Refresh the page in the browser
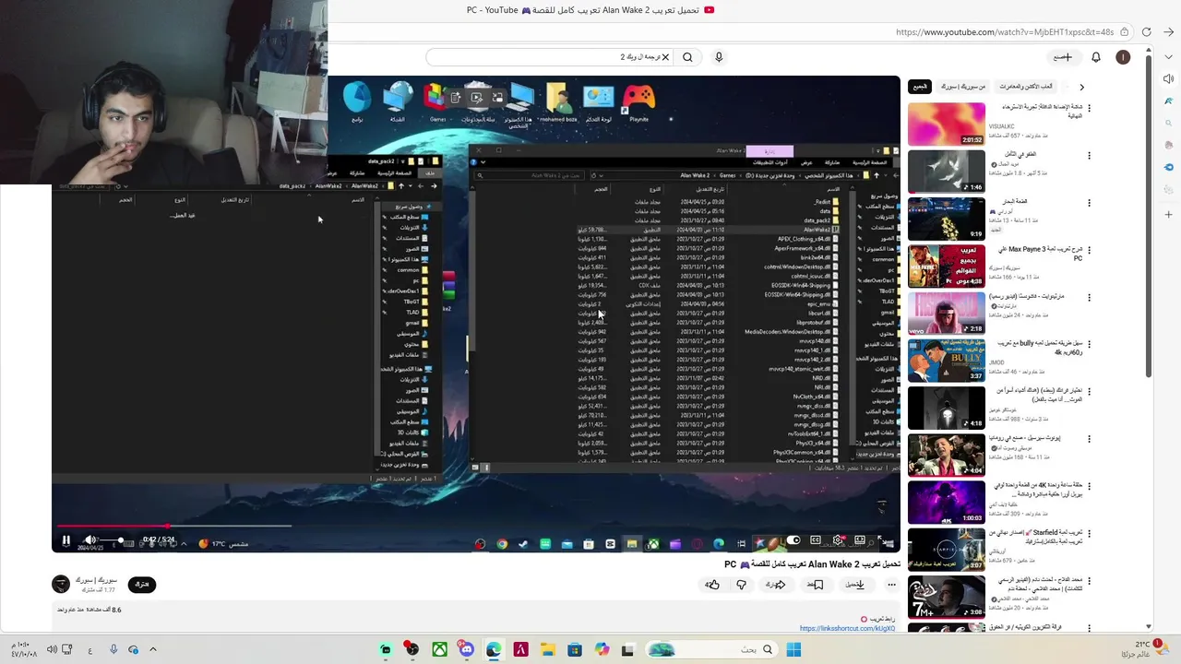The width and height of the screenshot is (1181, 664). [x=1147, y=32]
